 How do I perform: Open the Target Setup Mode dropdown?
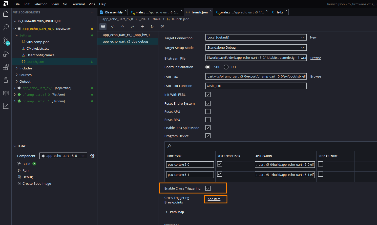click(256, 48)
